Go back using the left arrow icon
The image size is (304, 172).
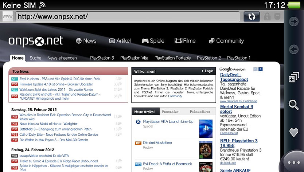(293, 49)
